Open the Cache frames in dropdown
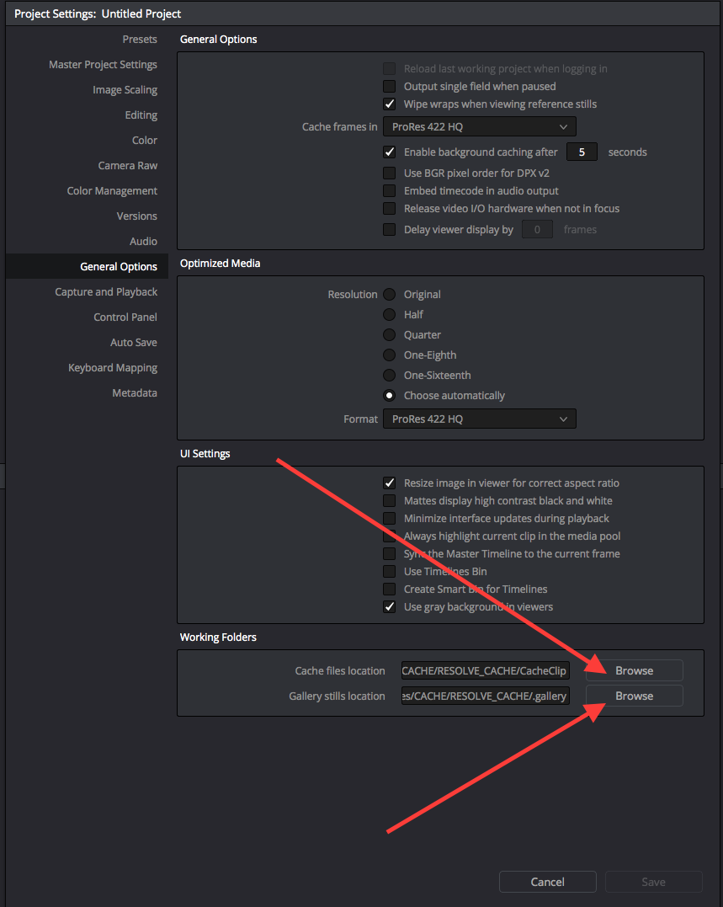The image size is (723, 907). pyautogui.click(x=480, y=126)
